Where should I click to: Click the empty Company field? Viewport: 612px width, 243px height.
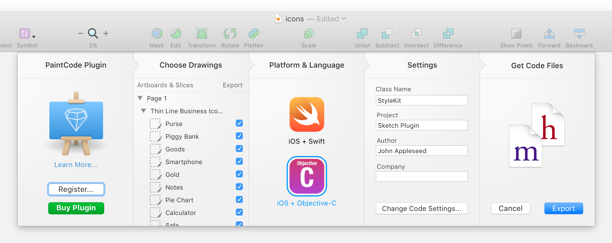(x=422, y=177)
